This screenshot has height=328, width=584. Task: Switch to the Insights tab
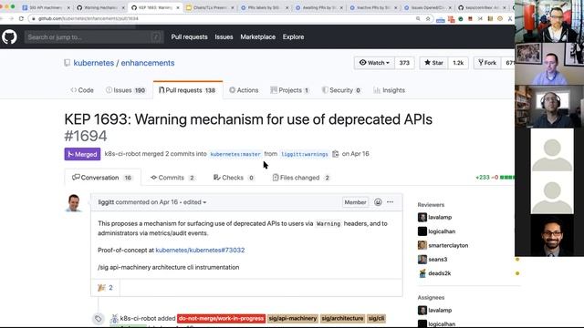(390, 90)
